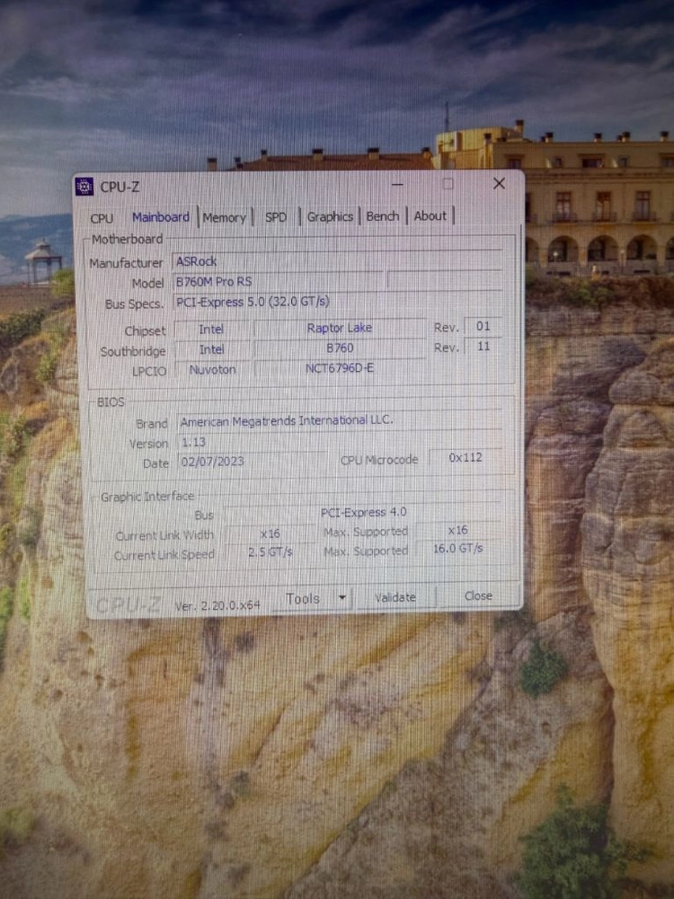The height and width of the screenshot is (899, 674).
Task: Select the Mainboard tab
Action: 161,217
